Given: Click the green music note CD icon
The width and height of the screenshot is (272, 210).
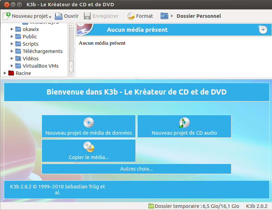Looking at the screenshot, I should click(x=184, y=122).
